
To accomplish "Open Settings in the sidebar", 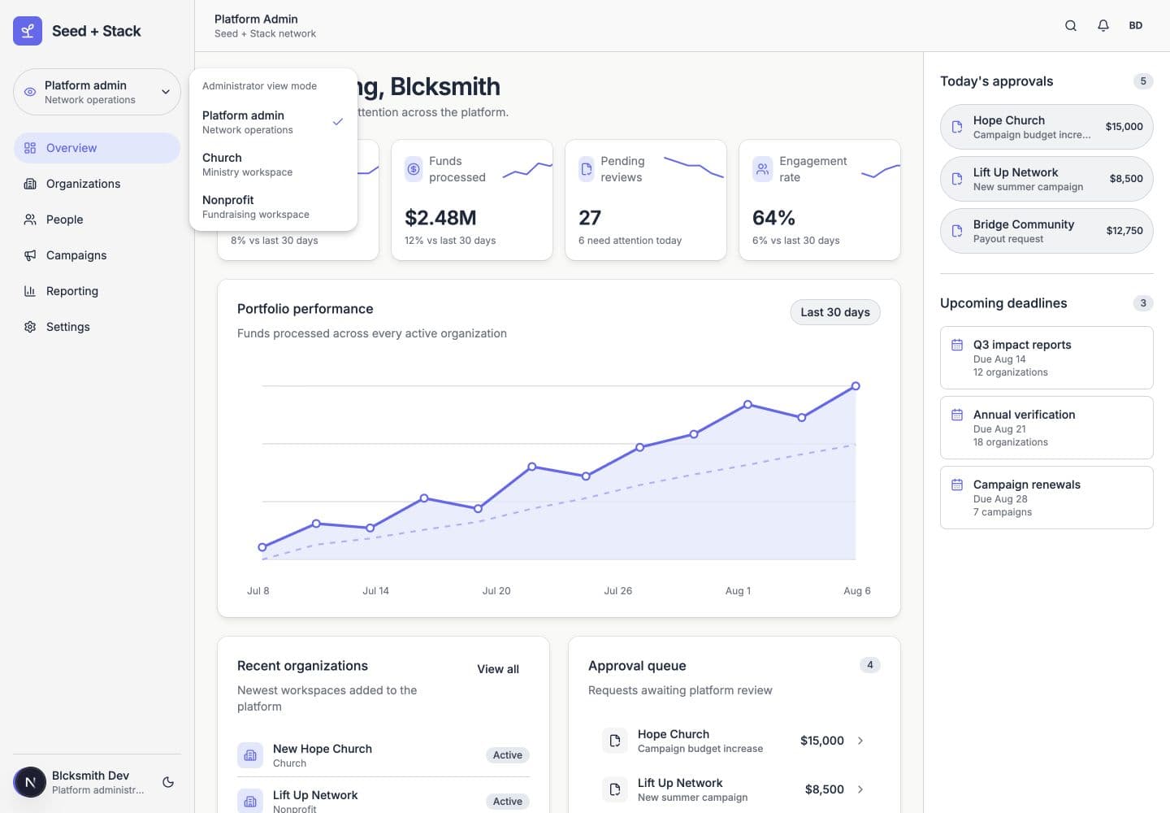I will 97,327.
